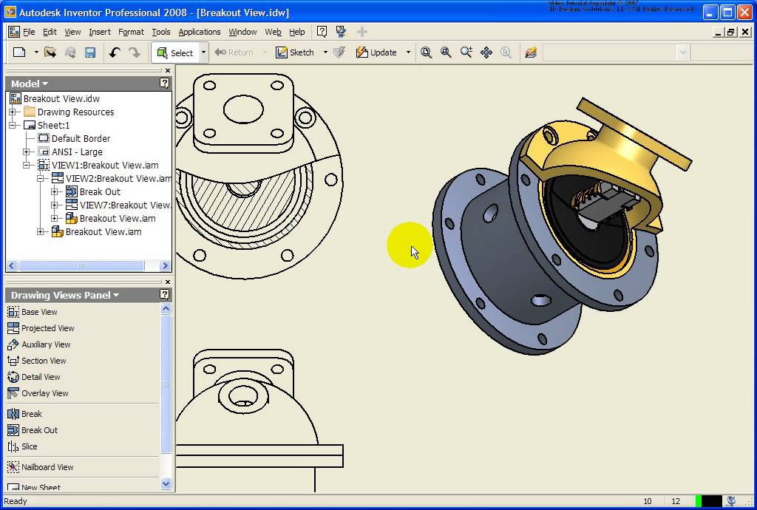Close the Model browser panel

coord(168,70)
